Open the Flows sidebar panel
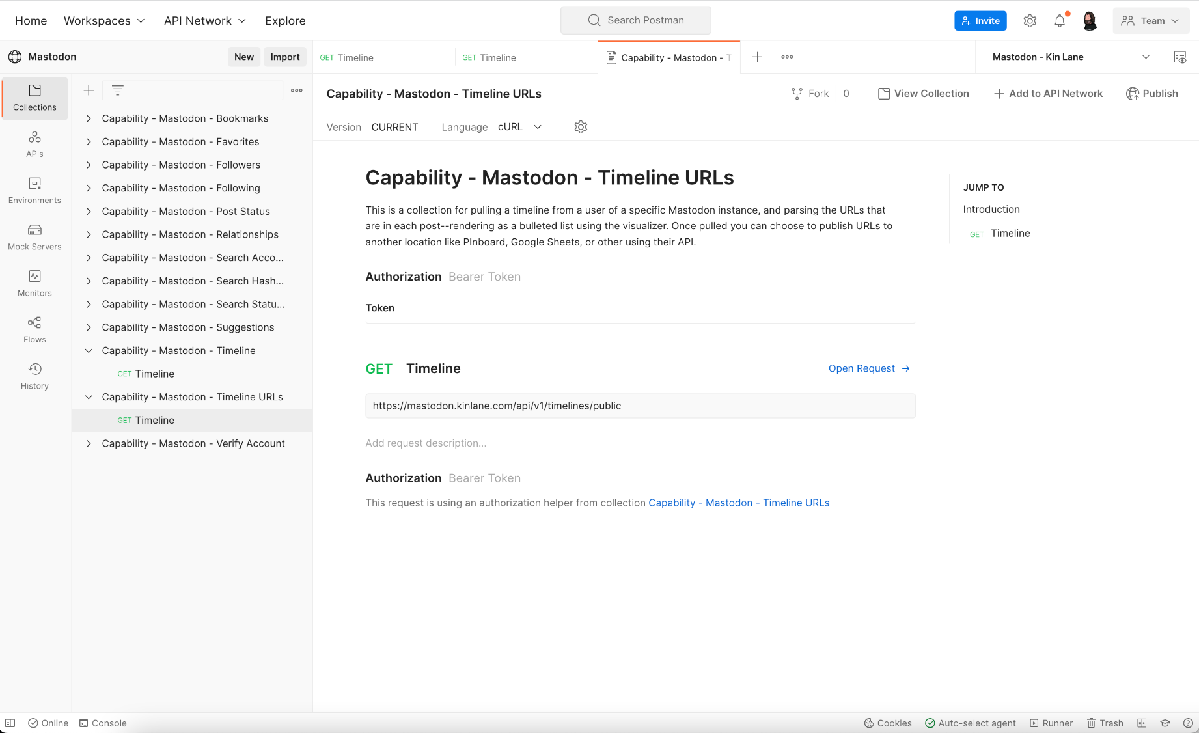 pos(35,330)
